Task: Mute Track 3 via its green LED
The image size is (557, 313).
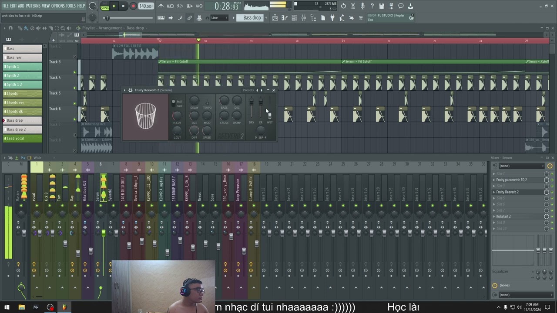Action: tap(74, 72)
